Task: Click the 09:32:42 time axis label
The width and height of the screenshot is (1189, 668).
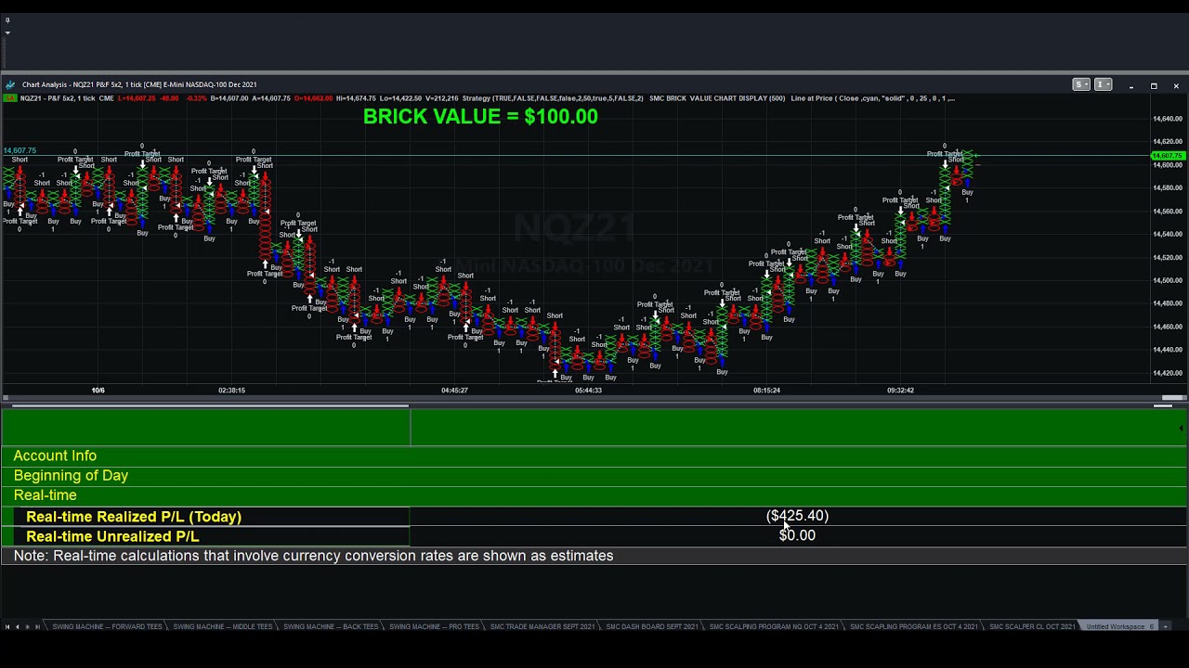Action: point(900,391)
